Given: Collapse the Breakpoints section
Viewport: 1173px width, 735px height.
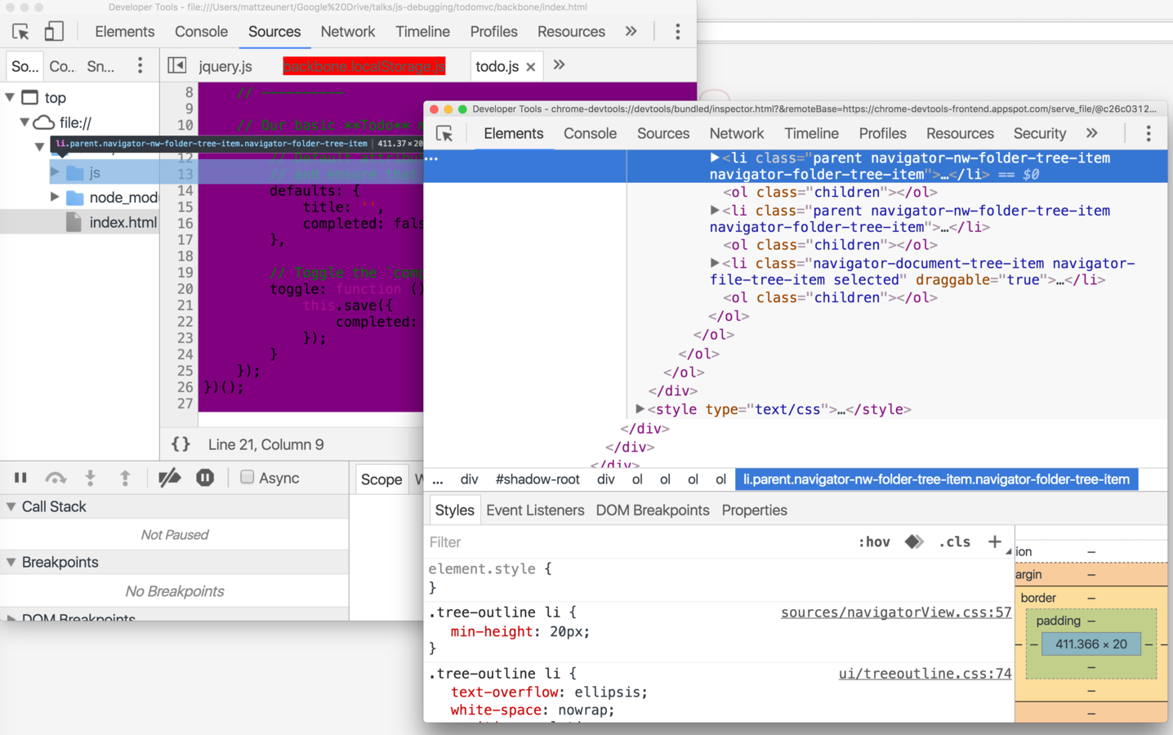Looking at the screenshot, I should coord(11,562).
